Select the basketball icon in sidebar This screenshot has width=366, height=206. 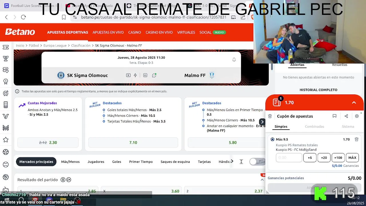5,177
